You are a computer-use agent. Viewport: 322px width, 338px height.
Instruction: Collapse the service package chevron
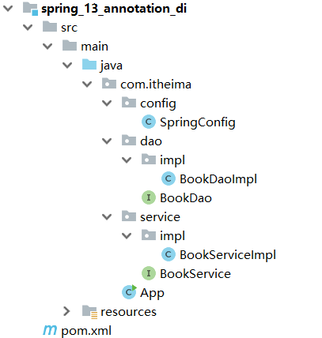107,217
